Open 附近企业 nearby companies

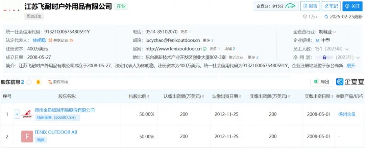coord(236,57)
